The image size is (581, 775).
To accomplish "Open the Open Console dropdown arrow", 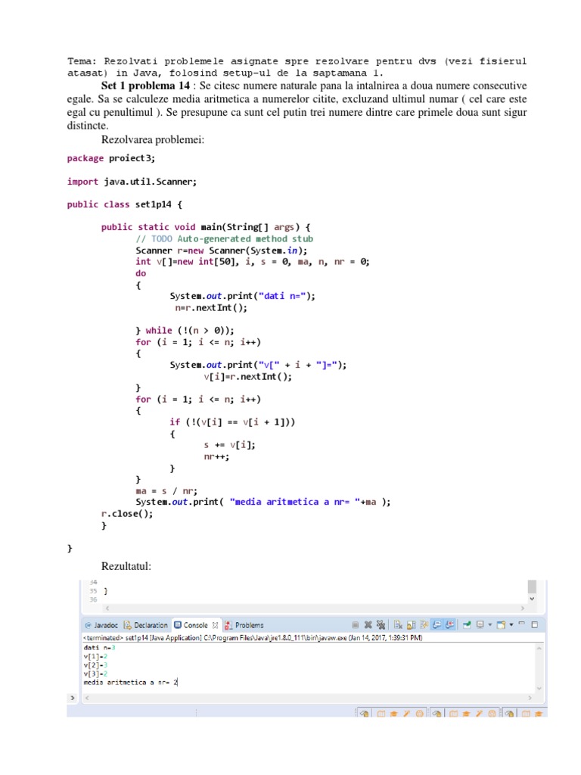I will tap(511, 624).
